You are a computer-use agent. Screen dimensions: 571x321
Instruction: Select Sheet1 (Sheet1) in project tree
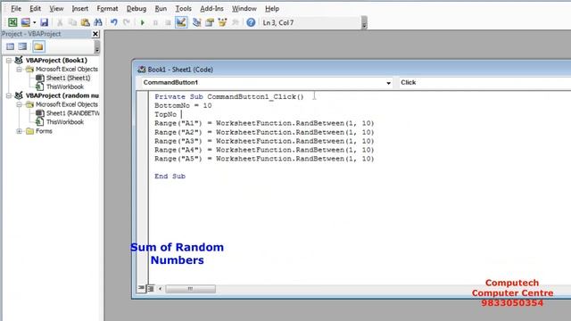point(68,78)
